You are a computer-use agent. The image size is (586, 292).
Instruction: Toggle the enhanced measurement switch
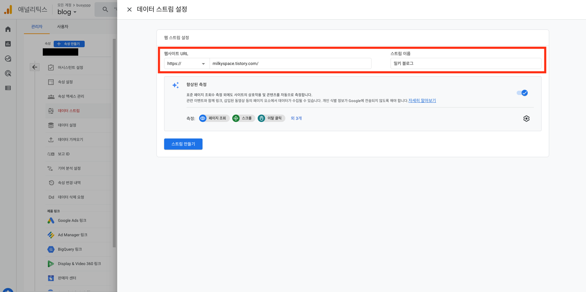[x=522, y=93]
